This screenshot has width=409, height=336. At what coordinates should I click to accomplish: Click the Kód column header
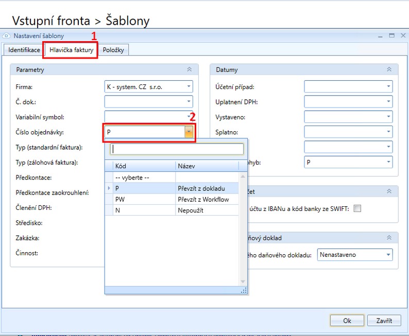click(139, 166)
